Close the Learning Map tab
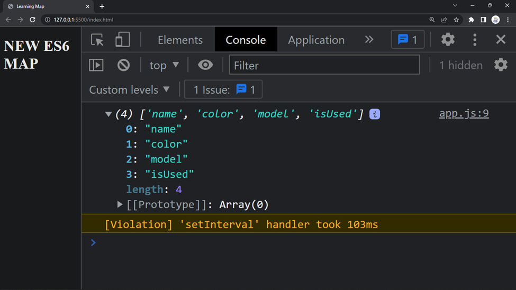516x290 pixels. (x=87, y=6)
